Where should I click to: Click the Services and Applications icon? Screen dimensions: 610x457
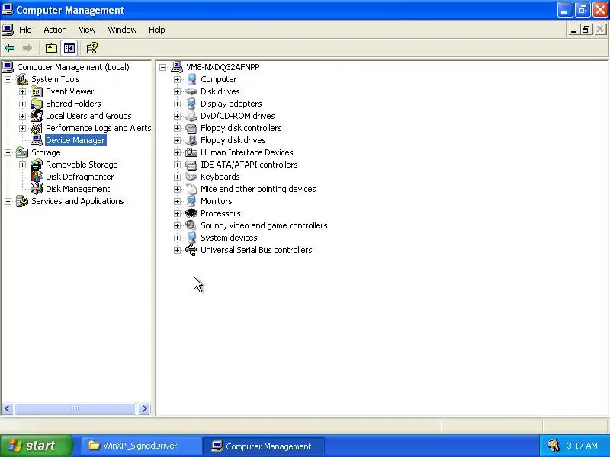[x=22, y=201]
